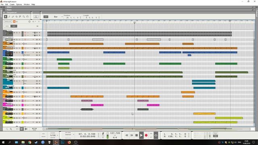Open the Internal sync mode dropdown
Viewport: 258px width, 145px height.
[73, 135]
